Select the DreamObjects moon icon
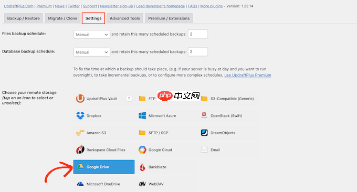 pos(204,133)
